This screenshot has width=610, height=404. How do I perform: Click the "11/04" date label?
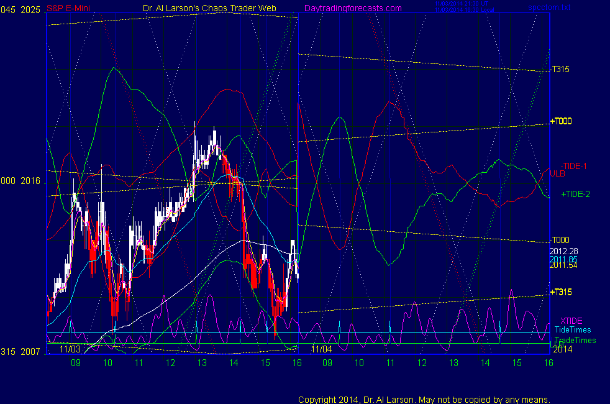pyautogui.click(x=321, y=349)
